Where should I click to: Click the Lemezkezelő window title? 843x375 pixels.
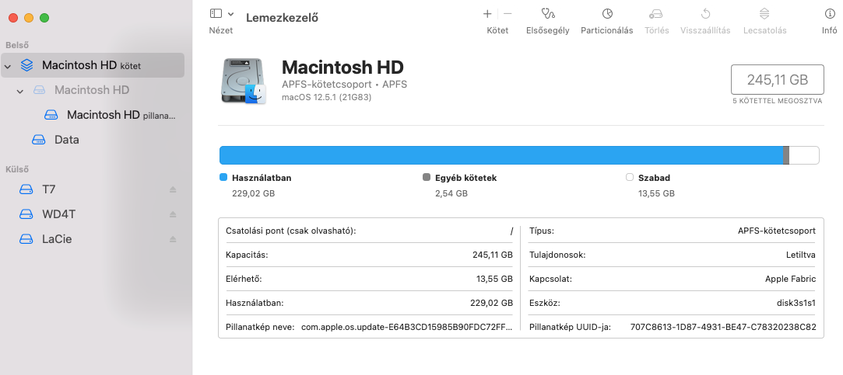283,18
